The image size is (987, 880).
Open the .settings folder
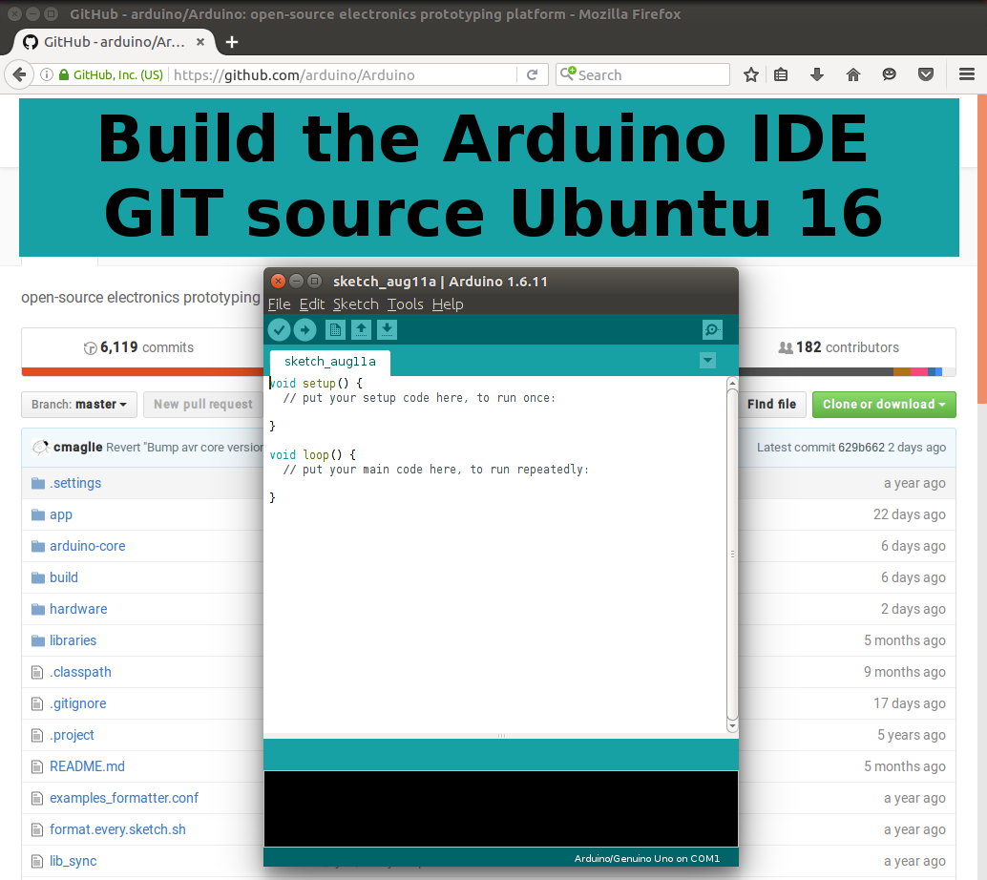coord(75,483)
